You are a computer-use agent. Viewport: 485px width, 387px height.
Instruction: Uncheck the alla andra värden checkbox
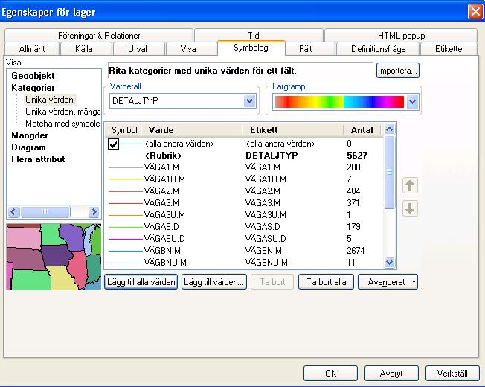pyautogui.click(x=114, y=144)
